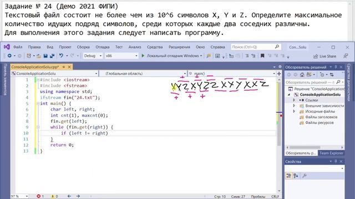The height and width of the screenshot is (199, 355).
Task: Collapse the main function fold marker
Action: click(x=38, y=103)
